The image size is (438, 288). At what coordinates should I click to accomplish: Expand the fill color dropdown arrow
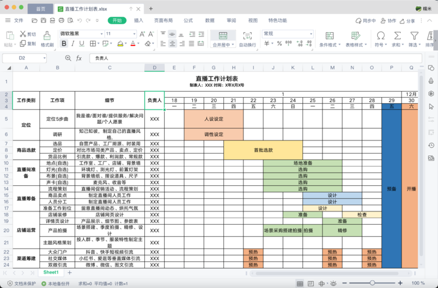click(126, 44)
